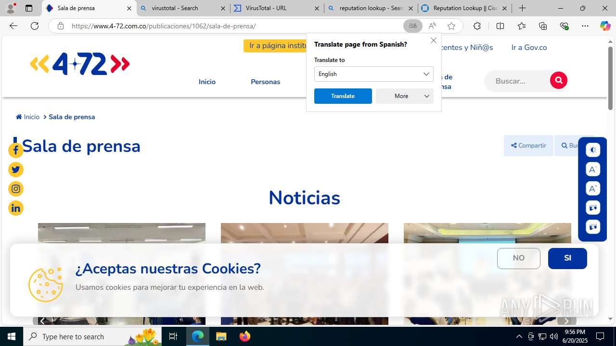Image resolution: width=616 pixels, height=346 pixels.
Task: Close the Sala de prensa tab
Action: coord(129,8)
